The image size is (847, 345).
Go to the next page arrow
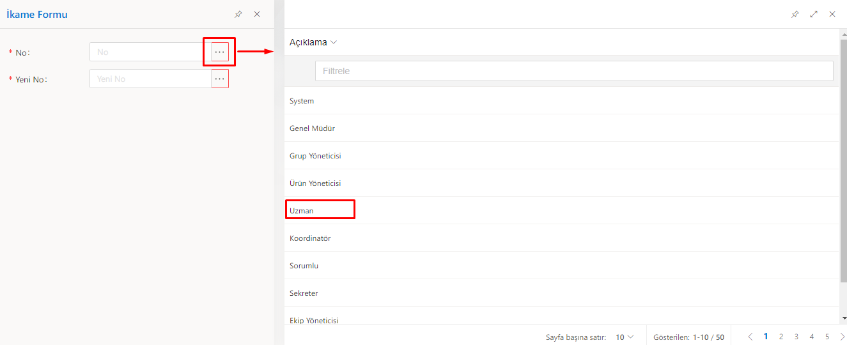pos(842,337)
